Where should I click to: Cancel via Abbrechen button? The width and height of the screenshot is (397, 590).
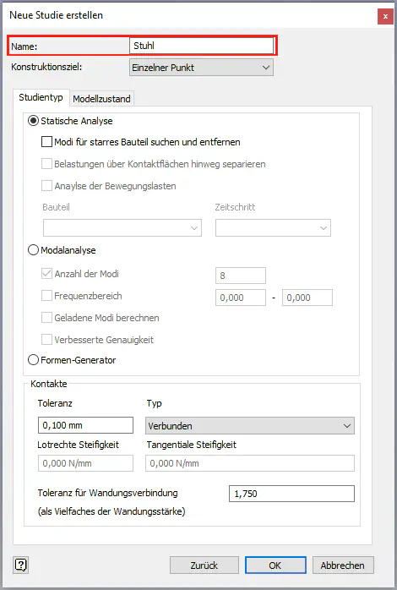[x=342, y=565]
